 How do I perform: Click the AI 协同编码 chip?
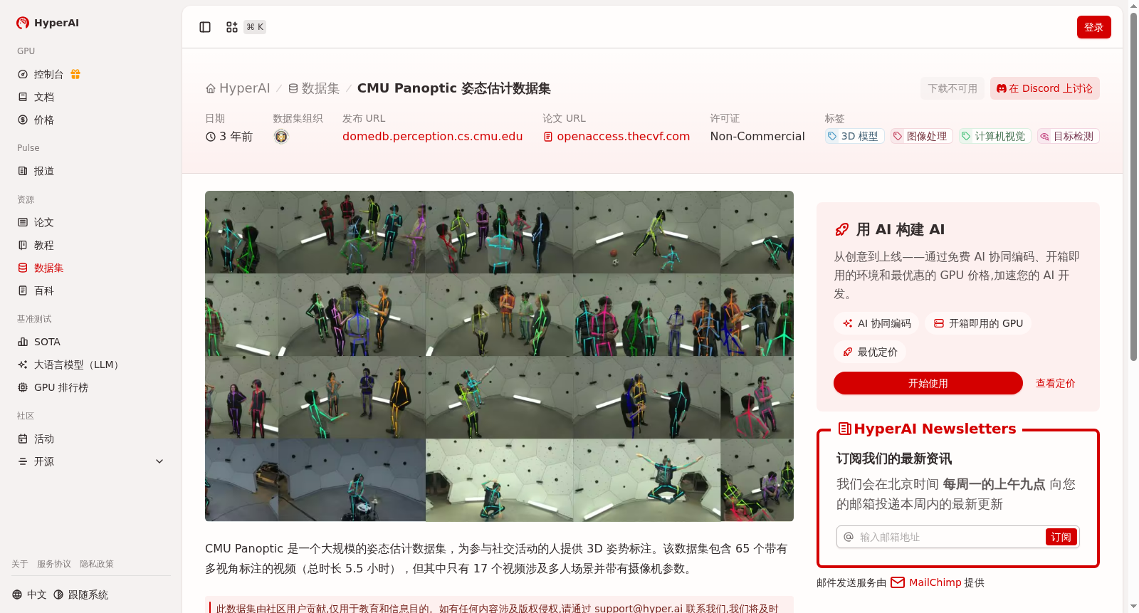876,323
